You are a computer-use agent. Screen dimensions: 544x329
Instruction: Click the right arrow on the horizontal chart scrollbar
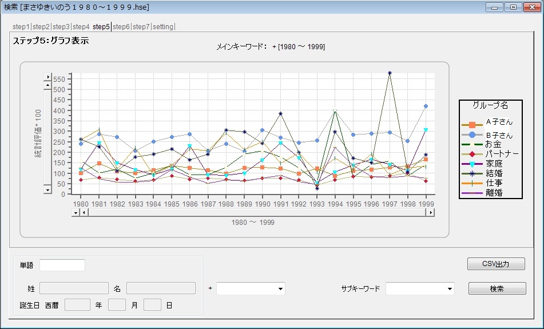[x=430, y=212]
